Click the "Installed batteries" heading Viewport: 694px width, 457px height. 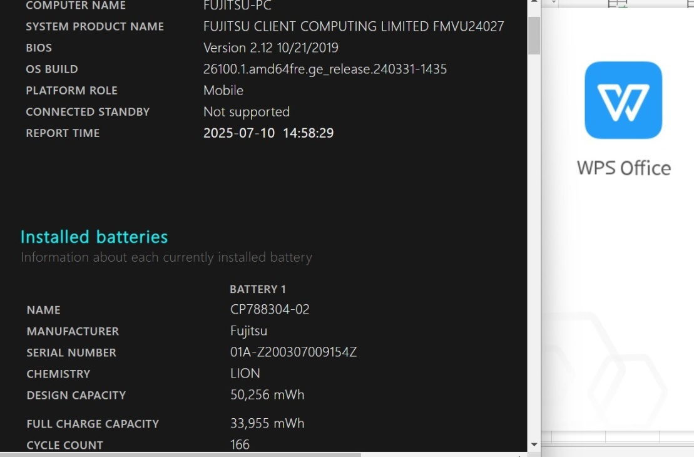click(94, 237)
